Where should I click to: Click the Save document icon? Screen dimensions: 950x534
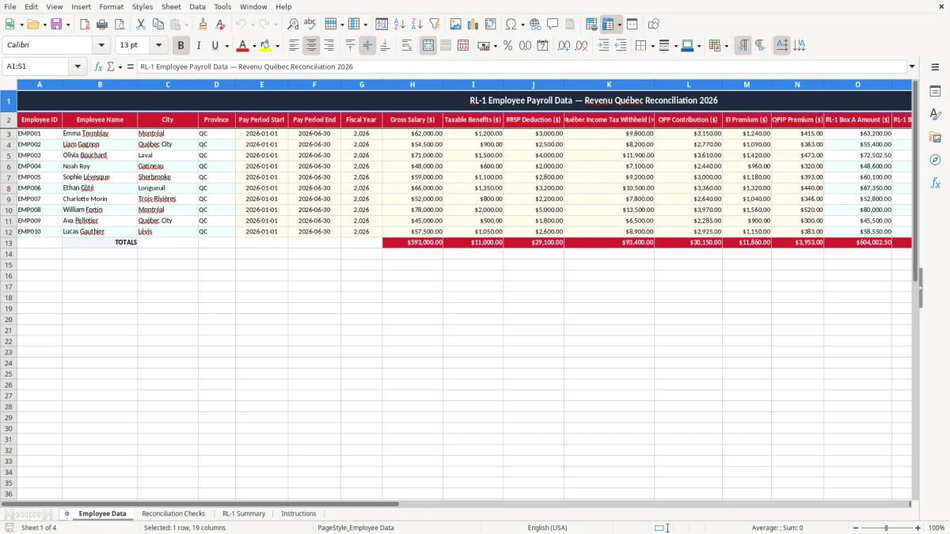click(56, 25)
